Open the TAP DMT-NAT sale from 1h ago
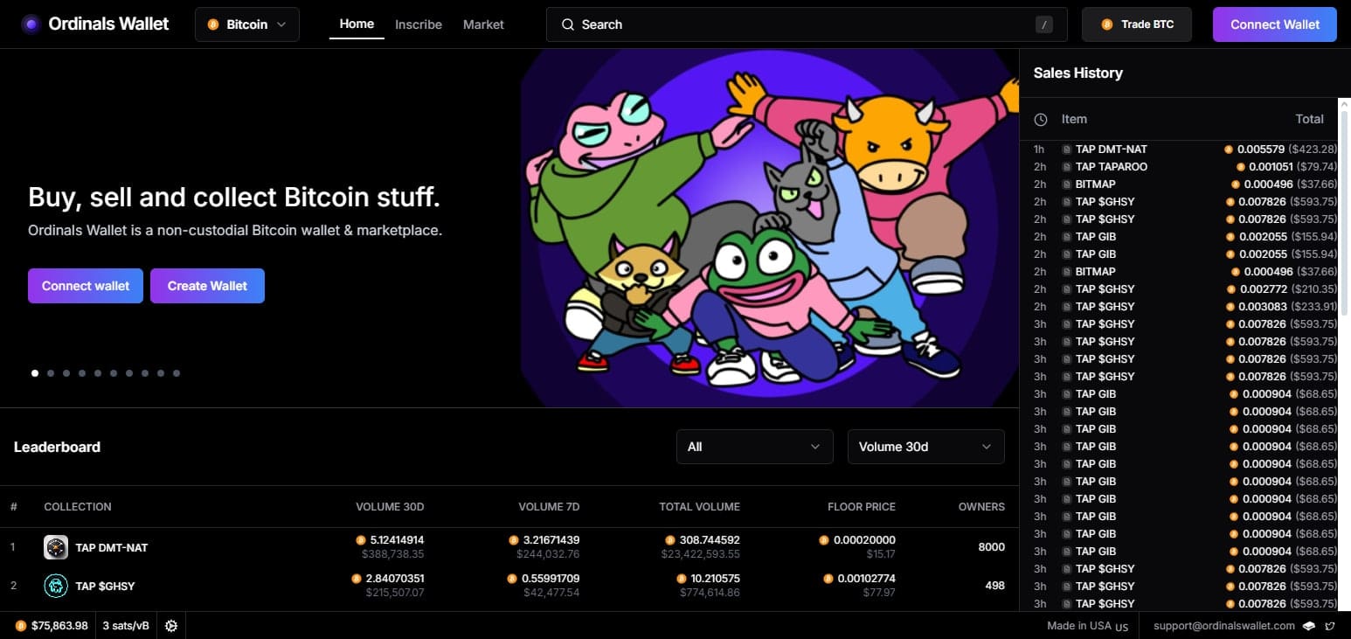The height and width of the screenshot is (639, 1351). click(x=1185, y=149)
